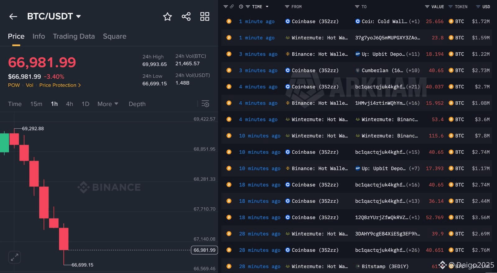This screenshot has height=273, width=497.
Task: Open address 3DAHY9cgE84XiESg3EF9h recipient
Action: [387, 234]
